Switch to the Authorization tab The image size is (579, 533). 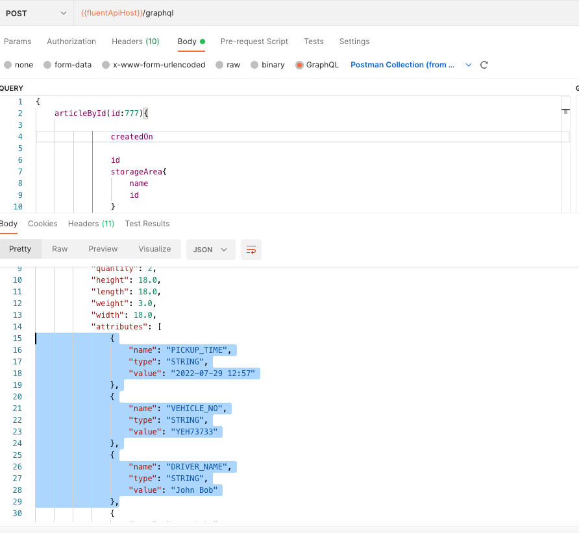coord(71,41)
